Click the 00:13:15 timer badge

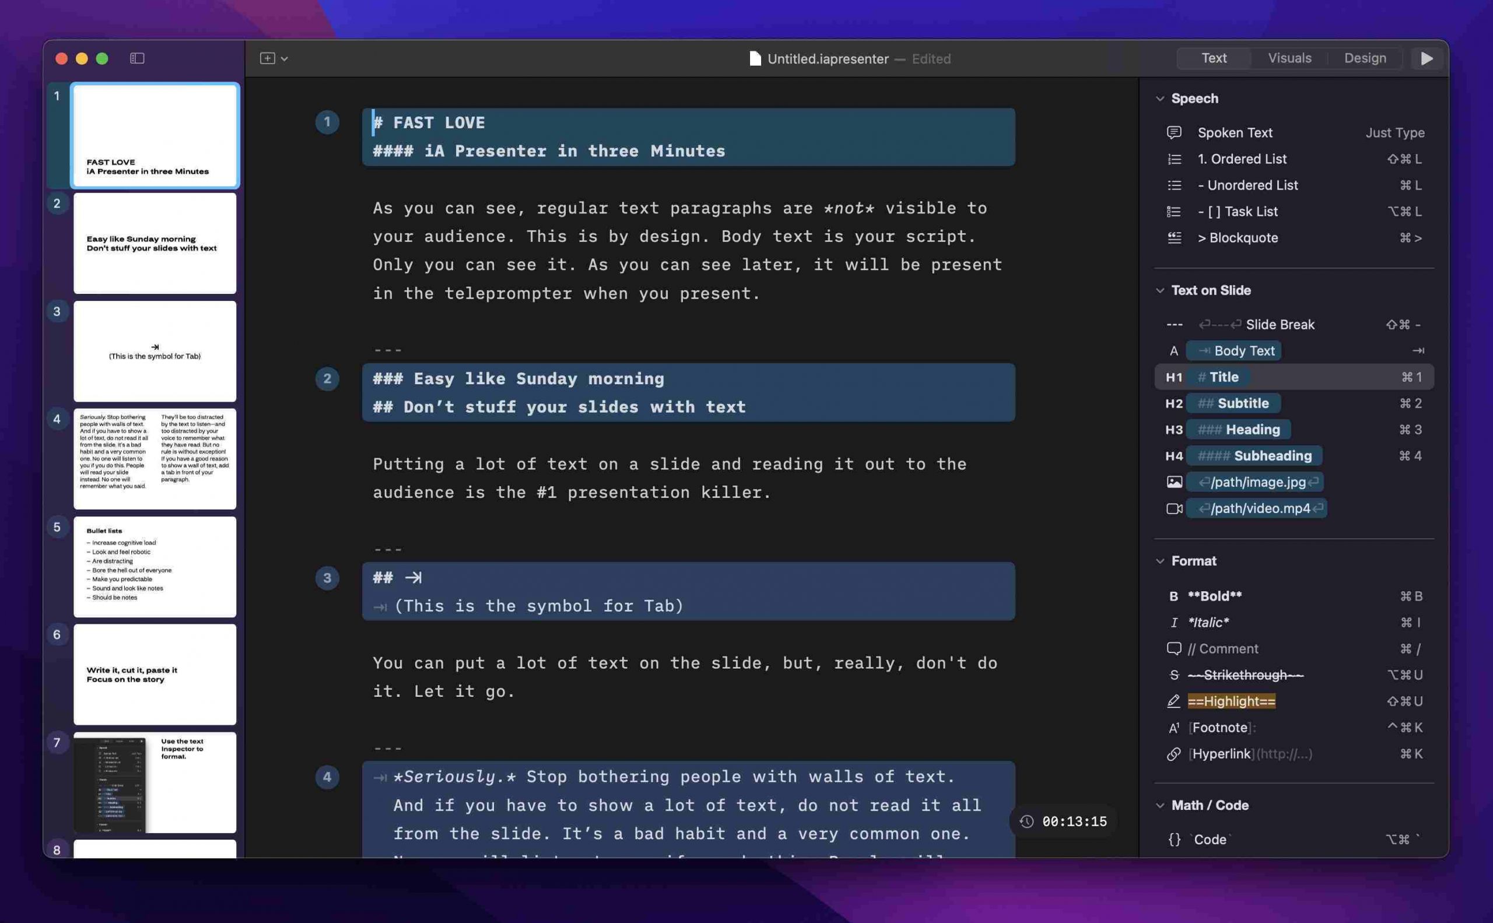click(1064, 821)
